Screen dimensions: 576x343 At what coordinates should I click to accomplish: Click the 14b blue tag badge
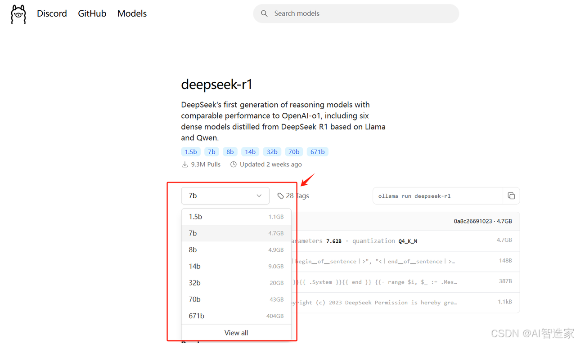pyautogui.click(x=250, y=152)
